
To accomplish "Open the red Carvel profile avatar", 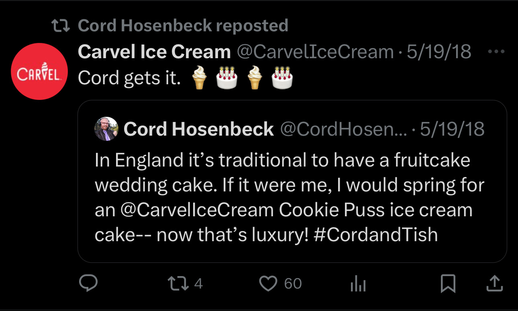I will pos(39,71).
